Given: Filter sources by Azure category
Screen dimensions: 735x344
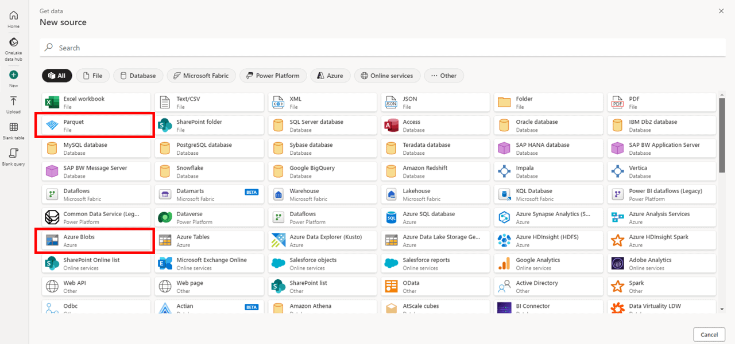Looking at the screenshot, I should click(x=330, y=76).
